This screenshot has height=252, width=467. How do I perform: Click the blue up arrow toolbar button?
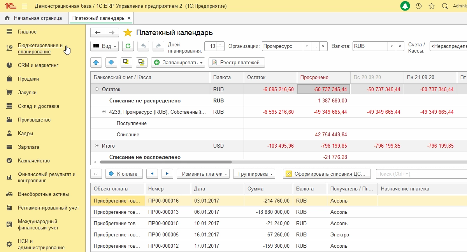[x=97, y=62]
